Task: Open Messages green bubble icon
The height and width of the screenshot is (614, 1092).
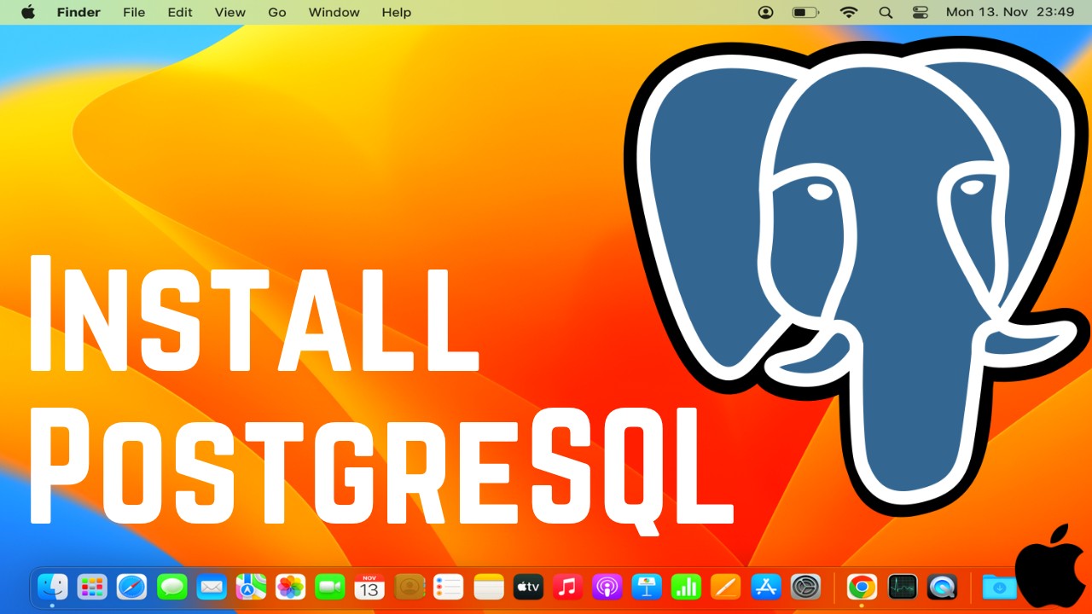Action: pos(171,587)
